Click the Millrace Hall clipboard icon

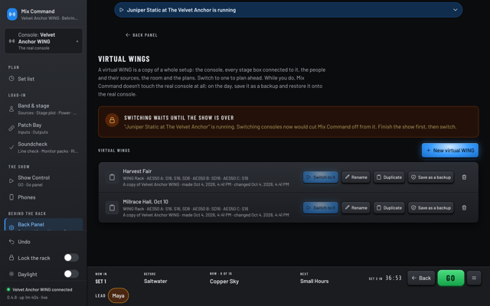(x=112, y=208)
